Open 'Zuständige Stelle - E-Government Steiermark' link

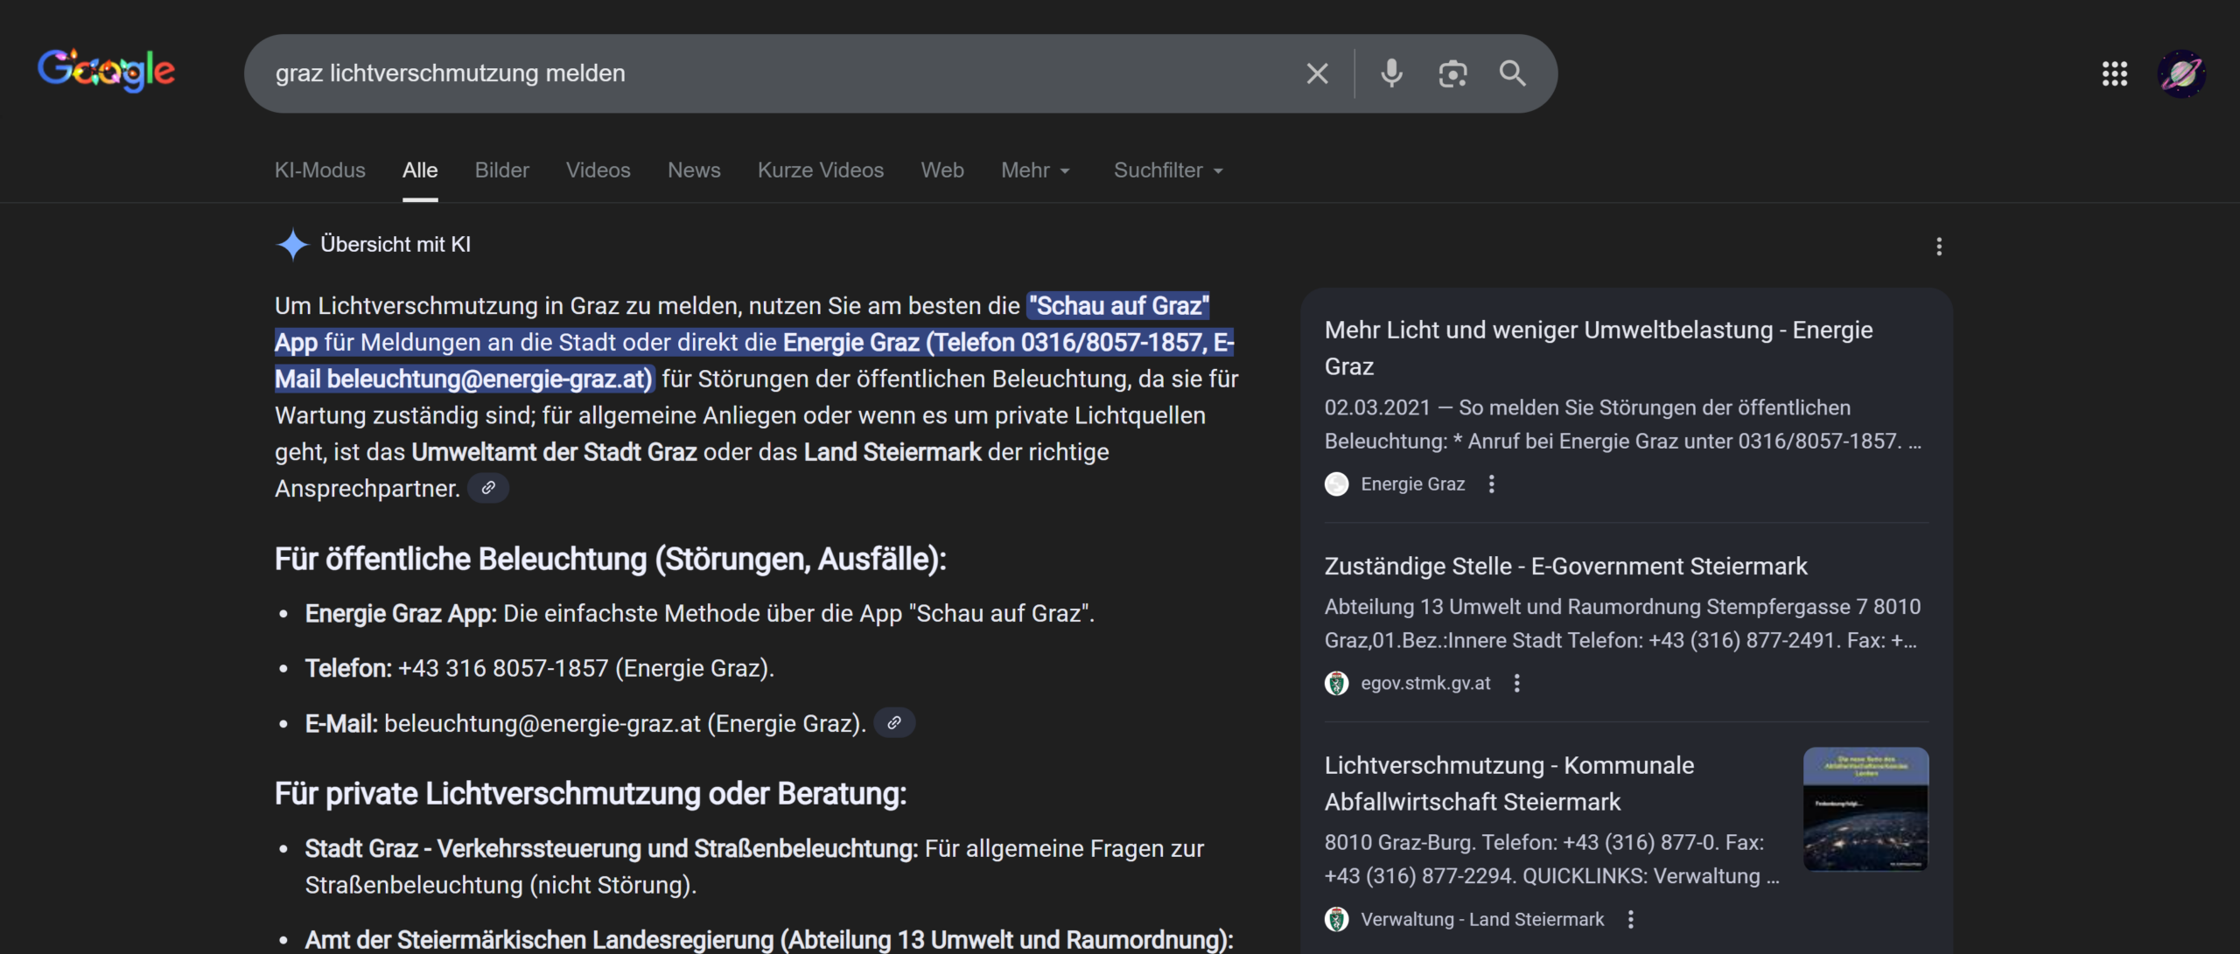(x=1565, y=567)
